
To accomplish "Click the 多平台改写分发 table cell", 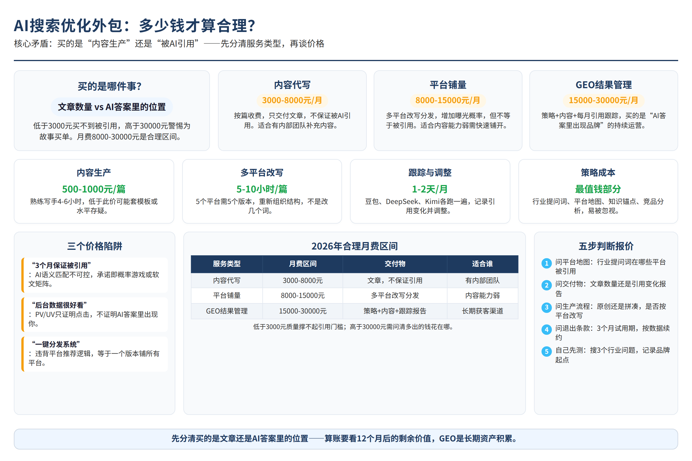I will click(x=395, y=296).
